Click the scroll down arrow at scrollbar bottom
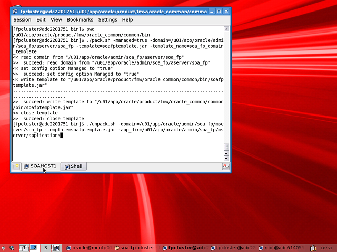Screen dimensions: 337x252 226,159
